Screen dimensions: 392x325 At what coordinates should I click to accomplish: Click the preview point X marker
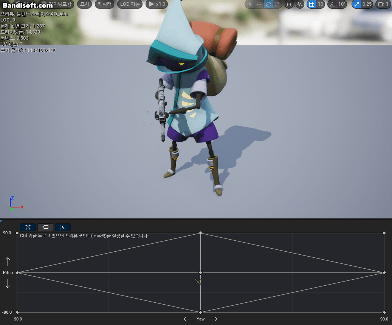(198, 282)
